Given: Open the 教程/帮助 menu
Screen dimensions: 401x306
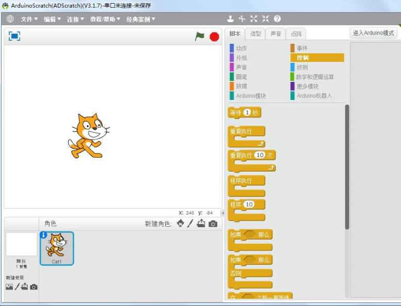Looking at the screenshot, I should (x=105, y=19).
